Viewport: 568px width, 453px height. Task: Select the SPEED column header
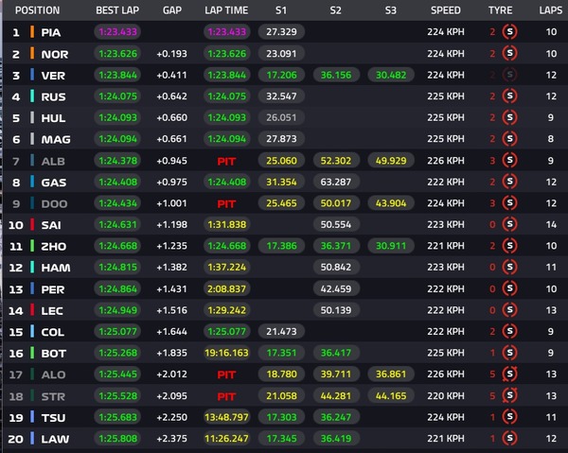[446, 10]
